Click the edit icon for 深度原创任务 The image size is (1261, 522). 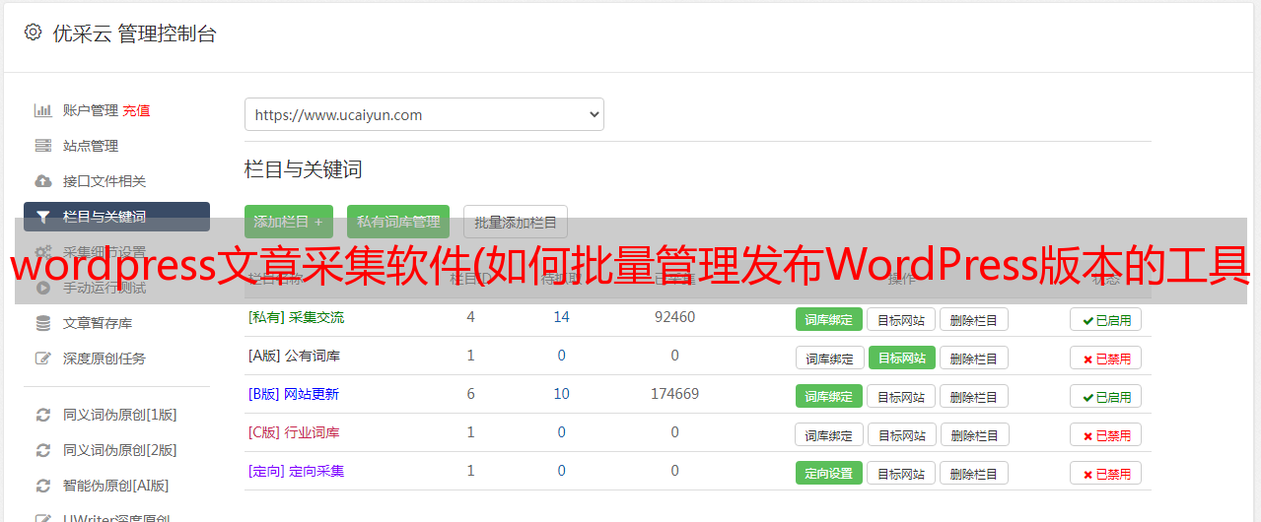(x=42, y=359)
